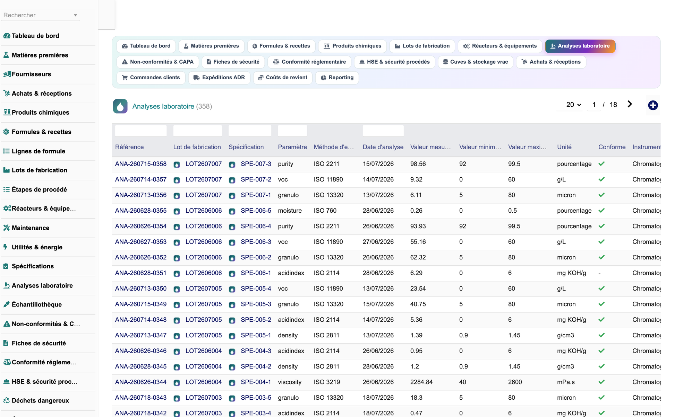Viewport: 675px width, 417px height.
Task: Click the Formules & recettes atom icon in sidebar
Action: click(6, 132)
